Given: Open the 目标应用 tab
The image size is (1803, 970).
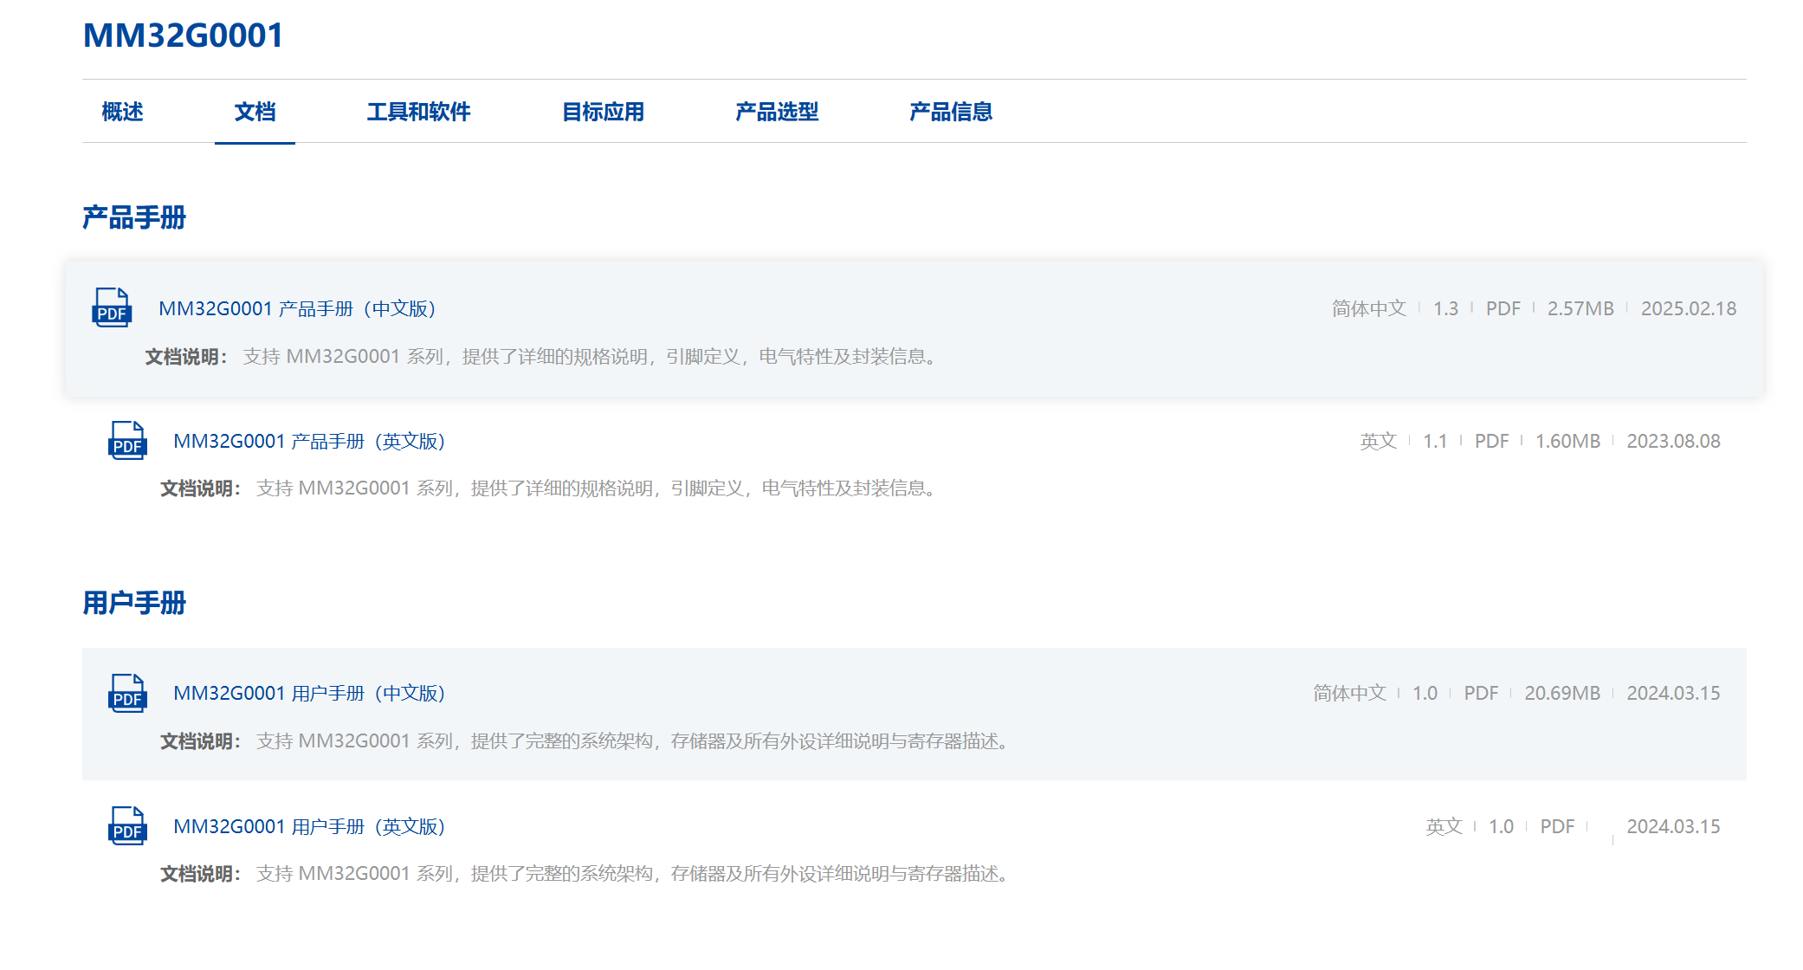Looking at the screenshot, I should [603, 112].
